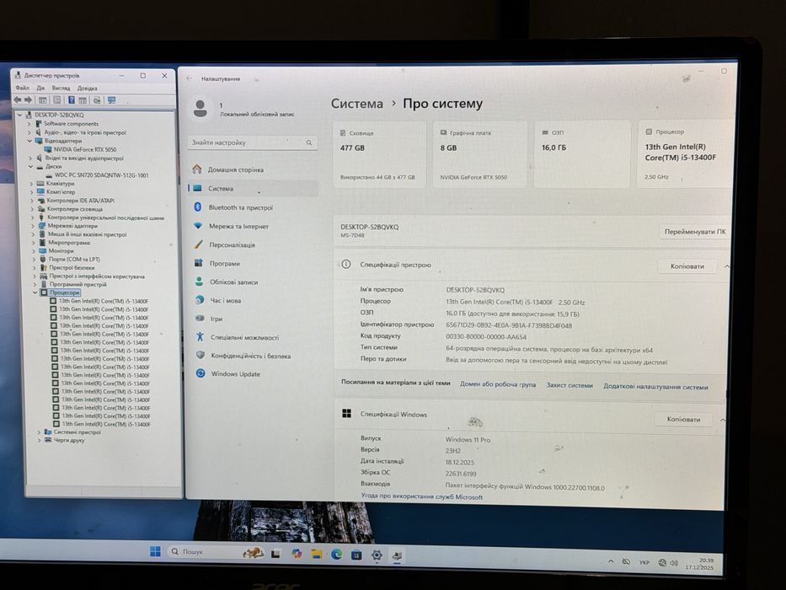Open the Домен або робоча група link
786x590 pixels.
[x=498, y=385]
